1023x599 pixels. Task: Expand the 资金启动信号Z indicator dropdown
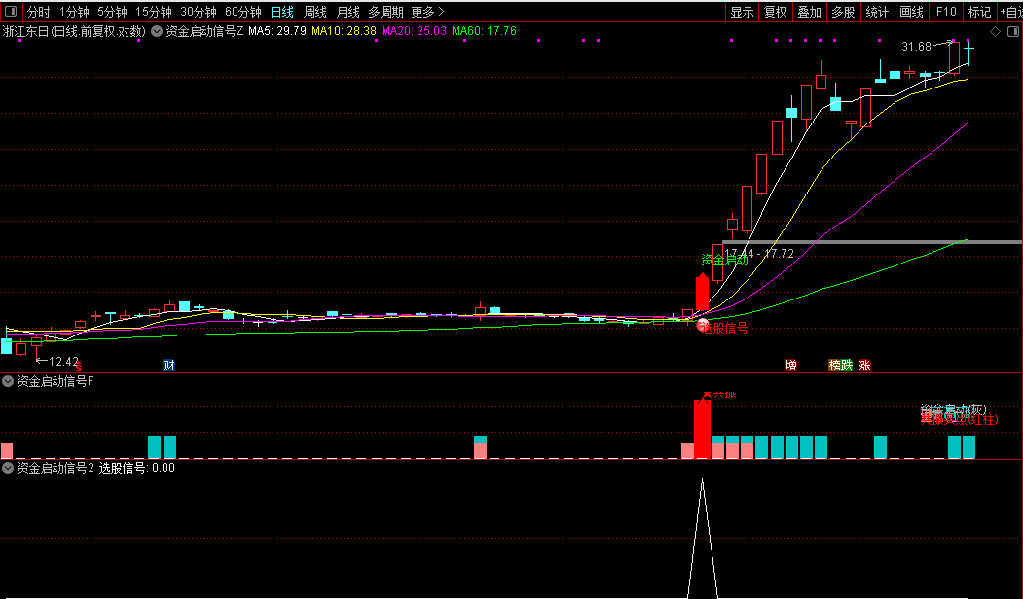tap(158, 31)
